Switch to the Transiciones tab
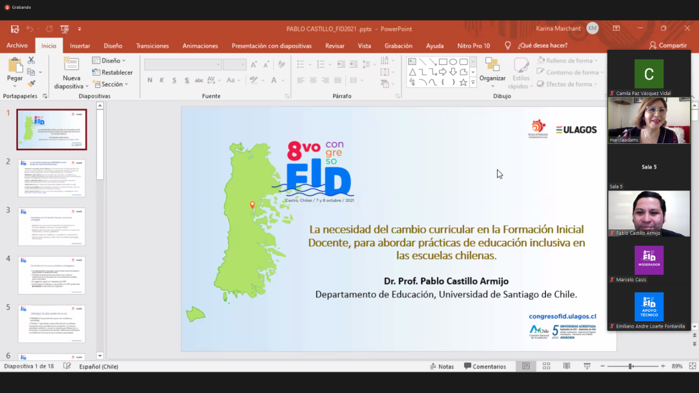 152,46
